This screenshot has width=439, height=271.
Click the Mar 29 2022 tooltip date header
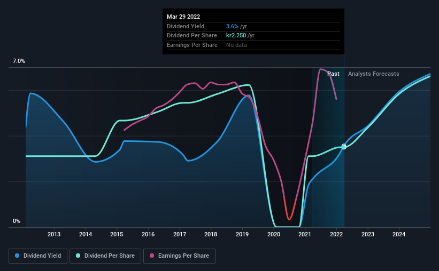tap(183, 17)
